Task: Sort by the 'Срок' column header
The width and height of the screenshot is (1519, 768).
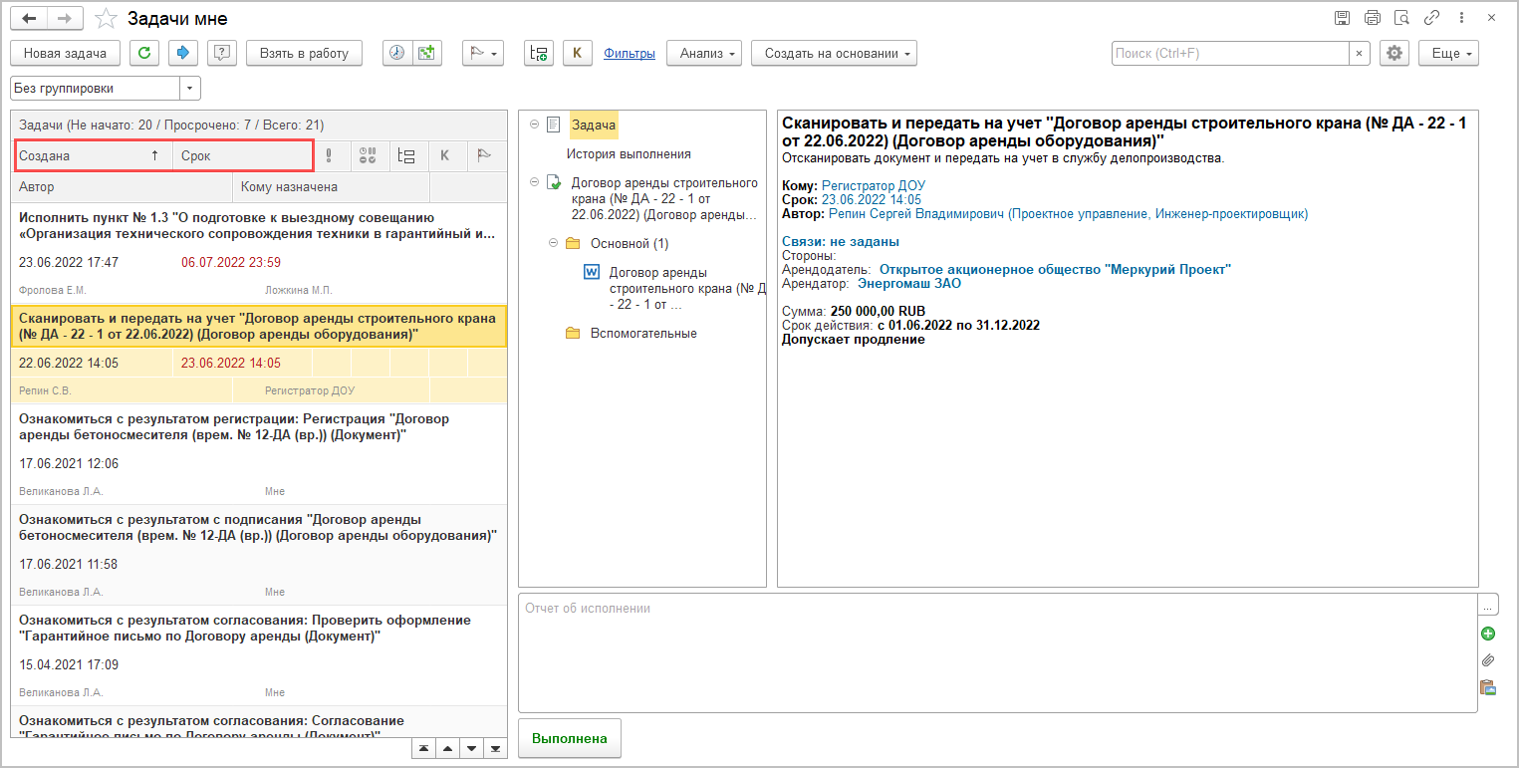Action: (x=240, y=155)
